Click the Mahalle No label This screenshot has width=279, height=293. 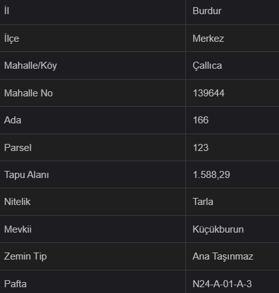pyautogui.click(x=28, y=93)
